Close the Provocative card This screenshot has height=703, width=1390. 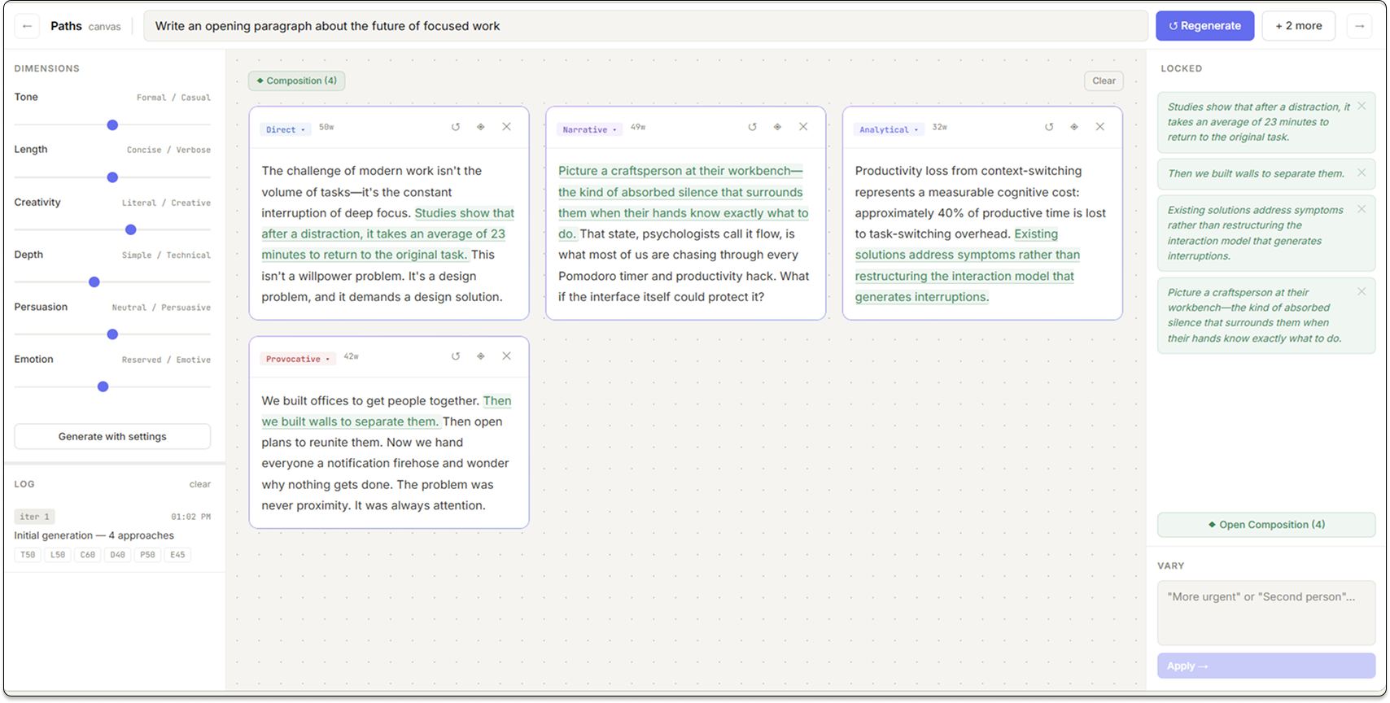(506, 356)
